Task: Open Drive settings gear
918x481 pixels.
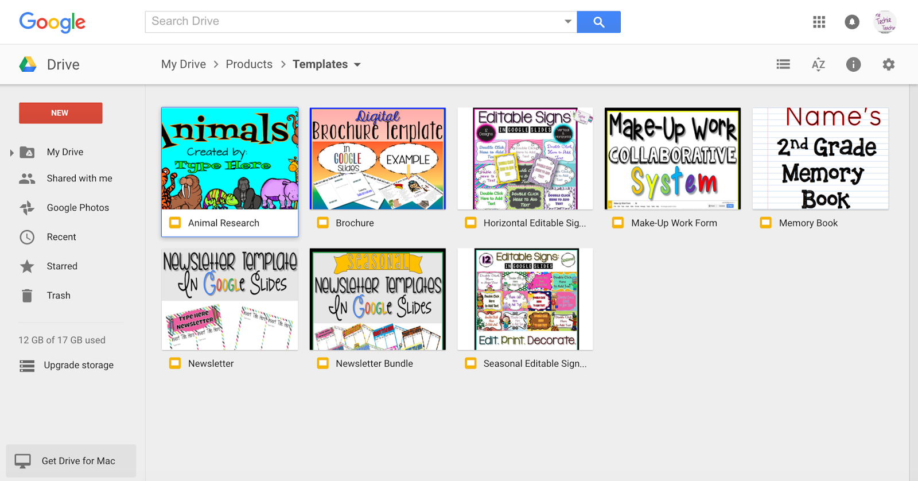Action: click(x=888, y=64)
